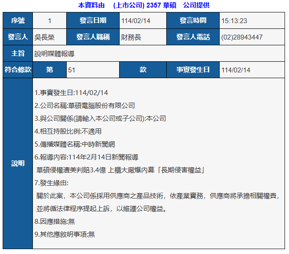Click the '款' header cell

coord(143,70)
